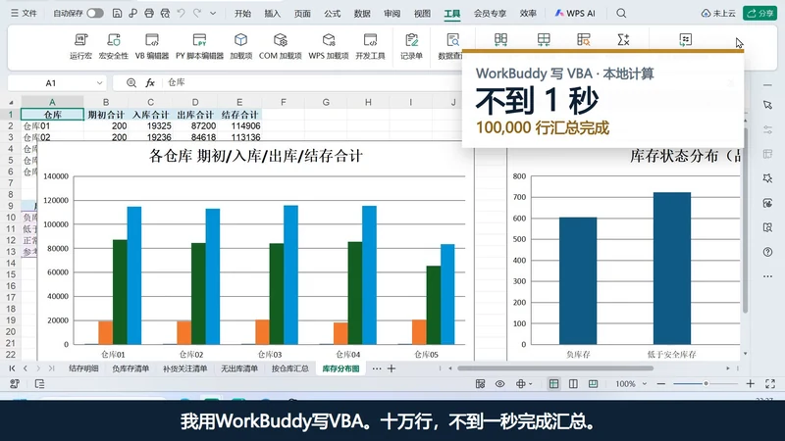785x441 pixels.
Task: Switch to the 按仓库汇总 sheet
Action: point(289,368)
